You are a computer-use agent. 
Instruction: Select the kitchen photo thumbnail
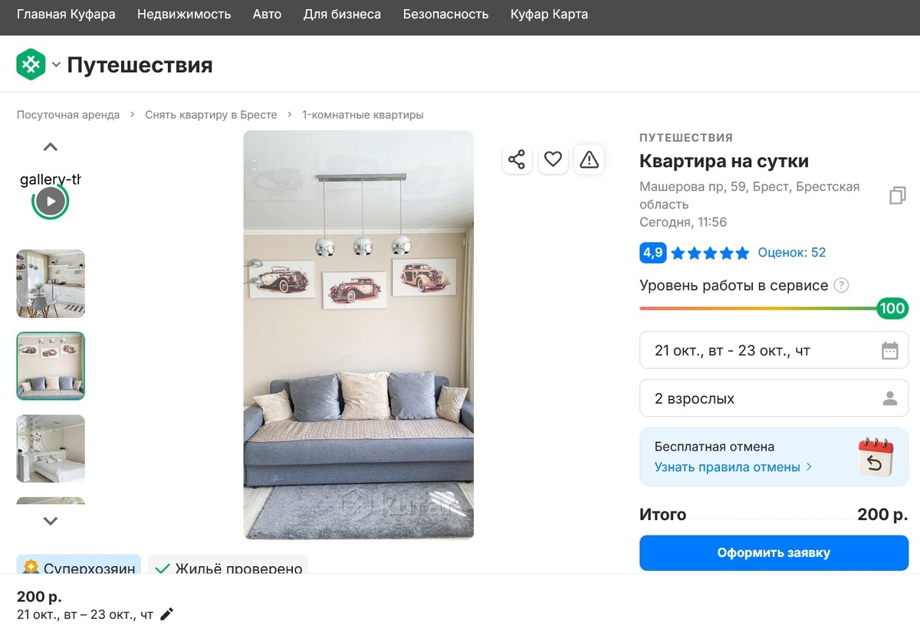[x=51, y=283]
